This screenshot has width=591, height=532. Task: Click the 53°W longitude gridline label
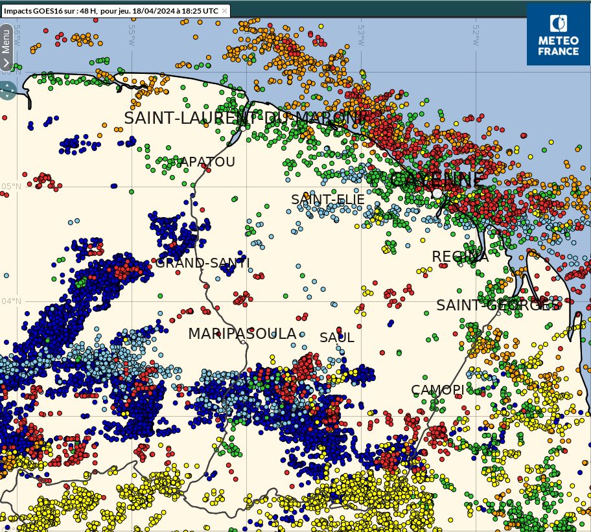coord(362,30)
